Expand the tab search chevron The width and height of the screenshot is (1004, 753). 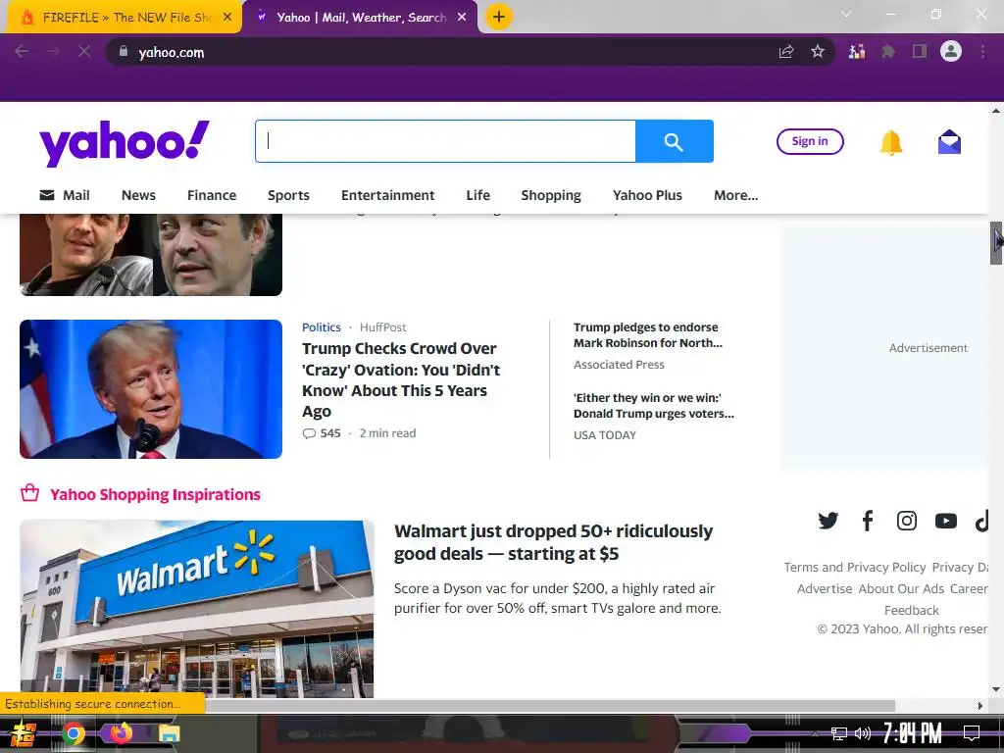point(846,14)
